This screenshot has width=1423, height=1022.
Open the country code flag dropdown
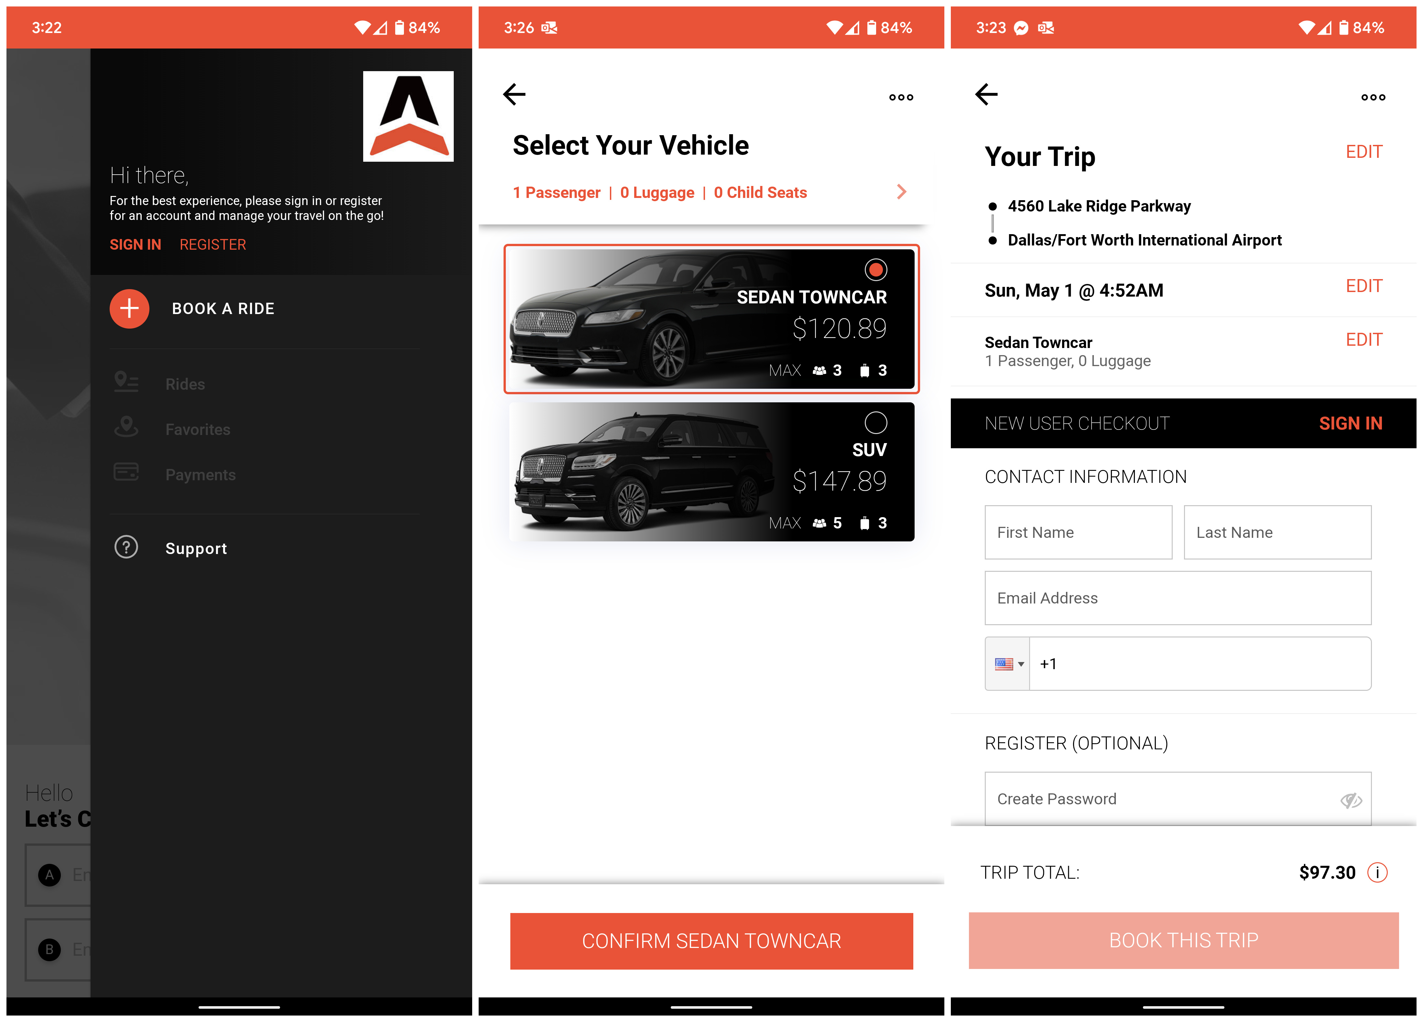[1008, 664]
